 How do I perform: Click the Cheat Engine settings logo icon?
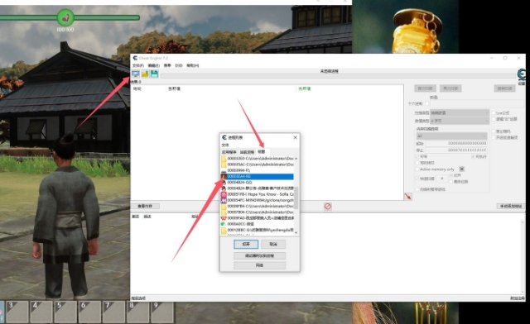[x=522, y=74]
